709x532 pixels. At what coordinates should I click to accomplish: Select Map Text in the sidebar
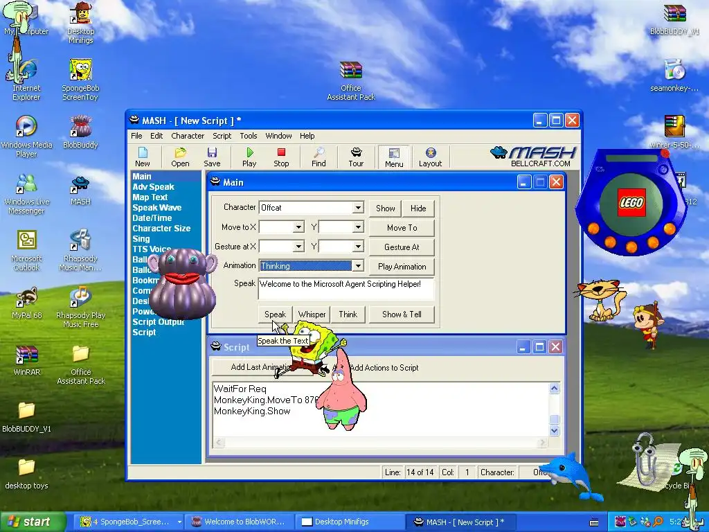click(150, 197)
